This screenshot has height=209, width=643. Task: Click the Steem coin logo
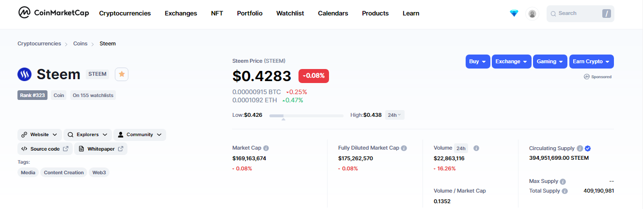click(24, 74)
